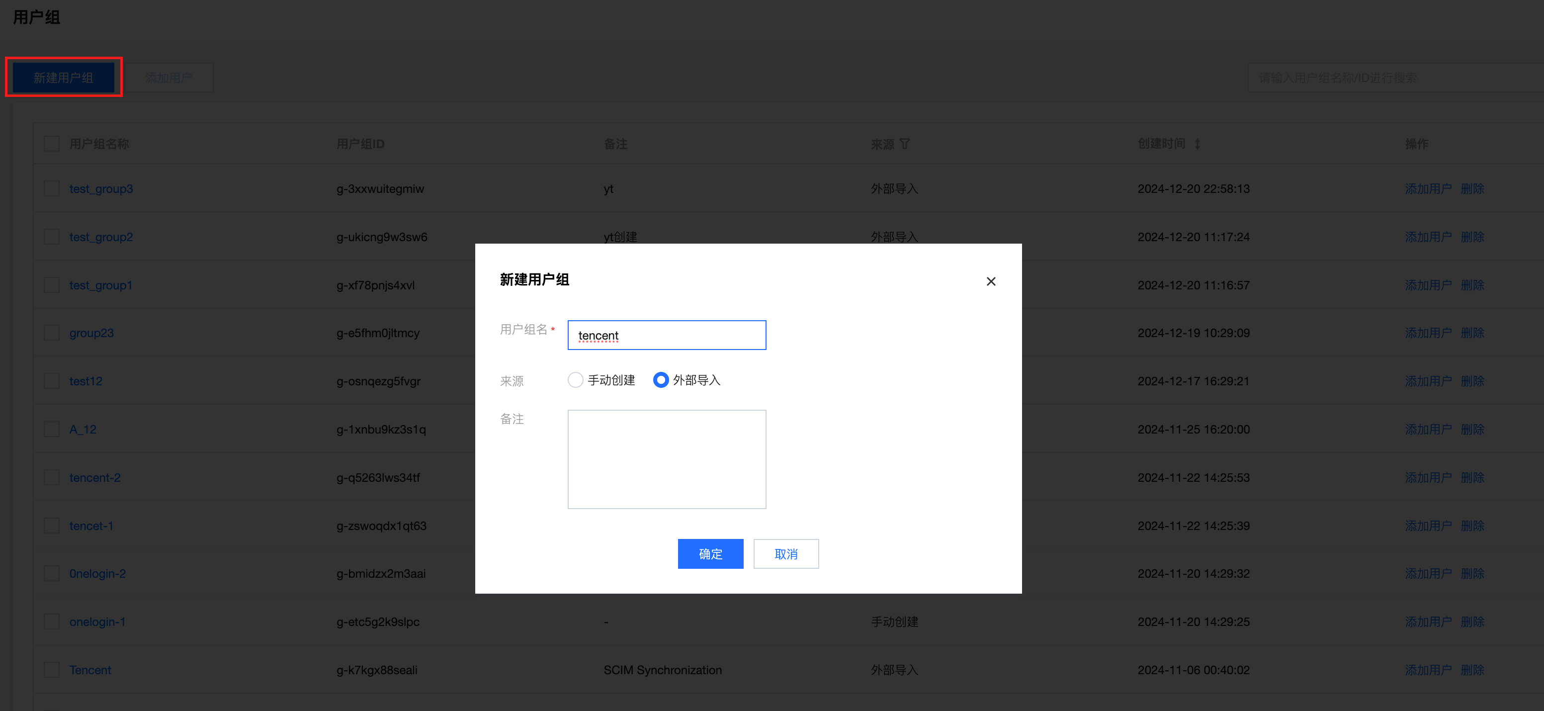Image resolution: width=1544 pixels, height=711 pixels.
Task: Open the Tencent group link
Action: click(90, 670)
